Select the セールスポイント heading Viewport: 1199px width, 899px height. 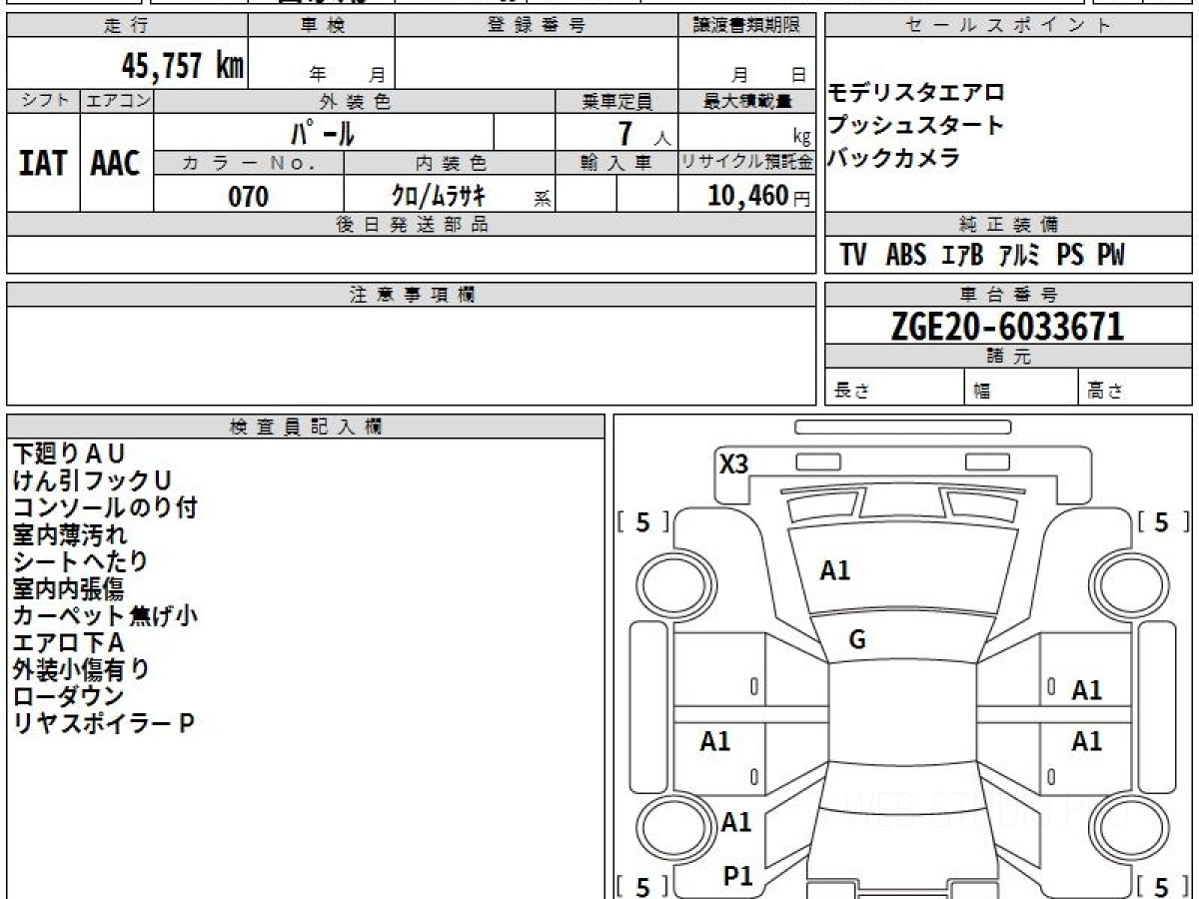click(1008, 26)
